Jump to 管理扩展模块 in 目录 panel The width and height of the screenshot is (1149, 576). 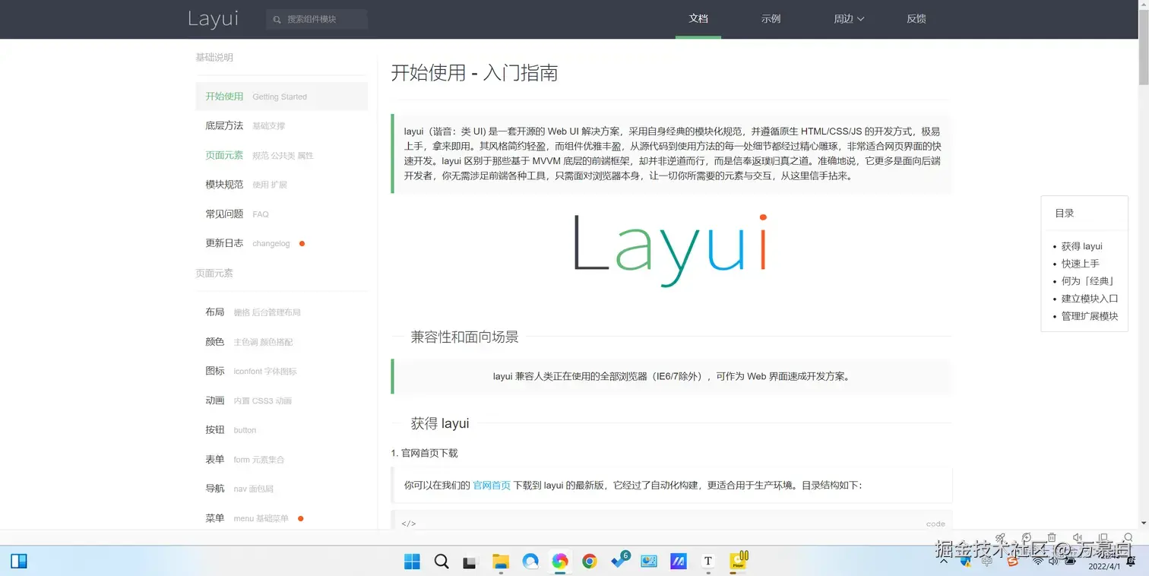1090,316
